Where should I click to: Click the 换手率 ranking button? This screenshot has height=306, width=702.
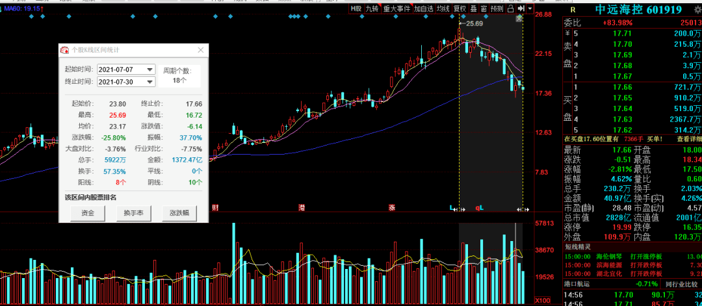(x=133, y=212)
